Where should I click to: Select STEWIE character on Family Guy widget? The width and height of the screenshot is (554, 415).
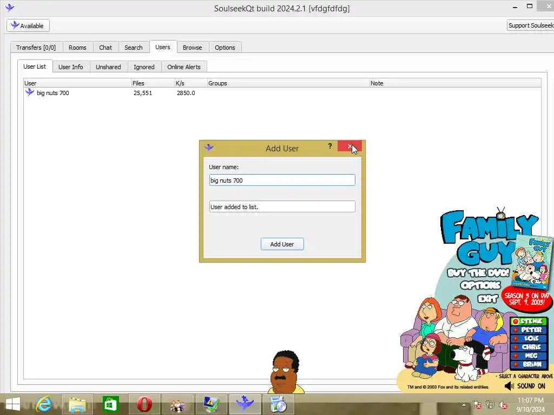point(529,321)
